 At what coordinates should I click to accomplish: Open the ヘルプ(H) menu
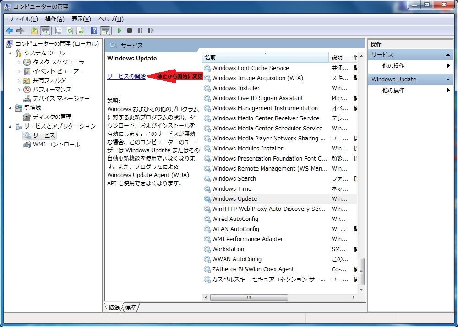(111, 19)
